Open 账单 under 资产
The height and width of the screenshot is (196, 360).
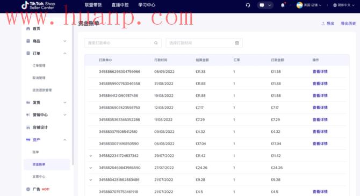point(35,152)
